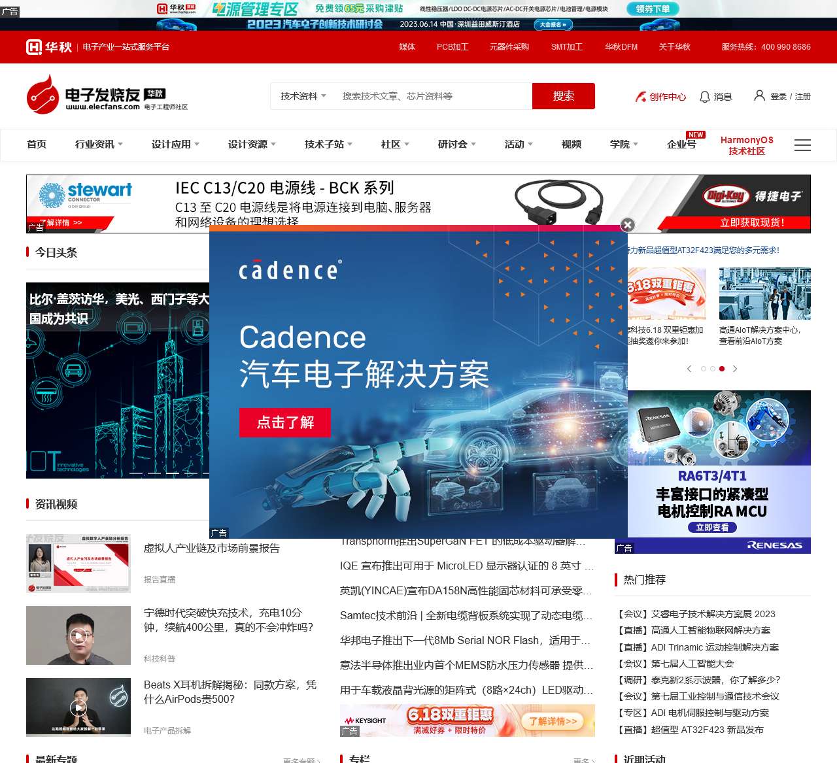
Task: Open the 创作中心 pen icon
Action: pyautogui.click(x=641, y=97)
